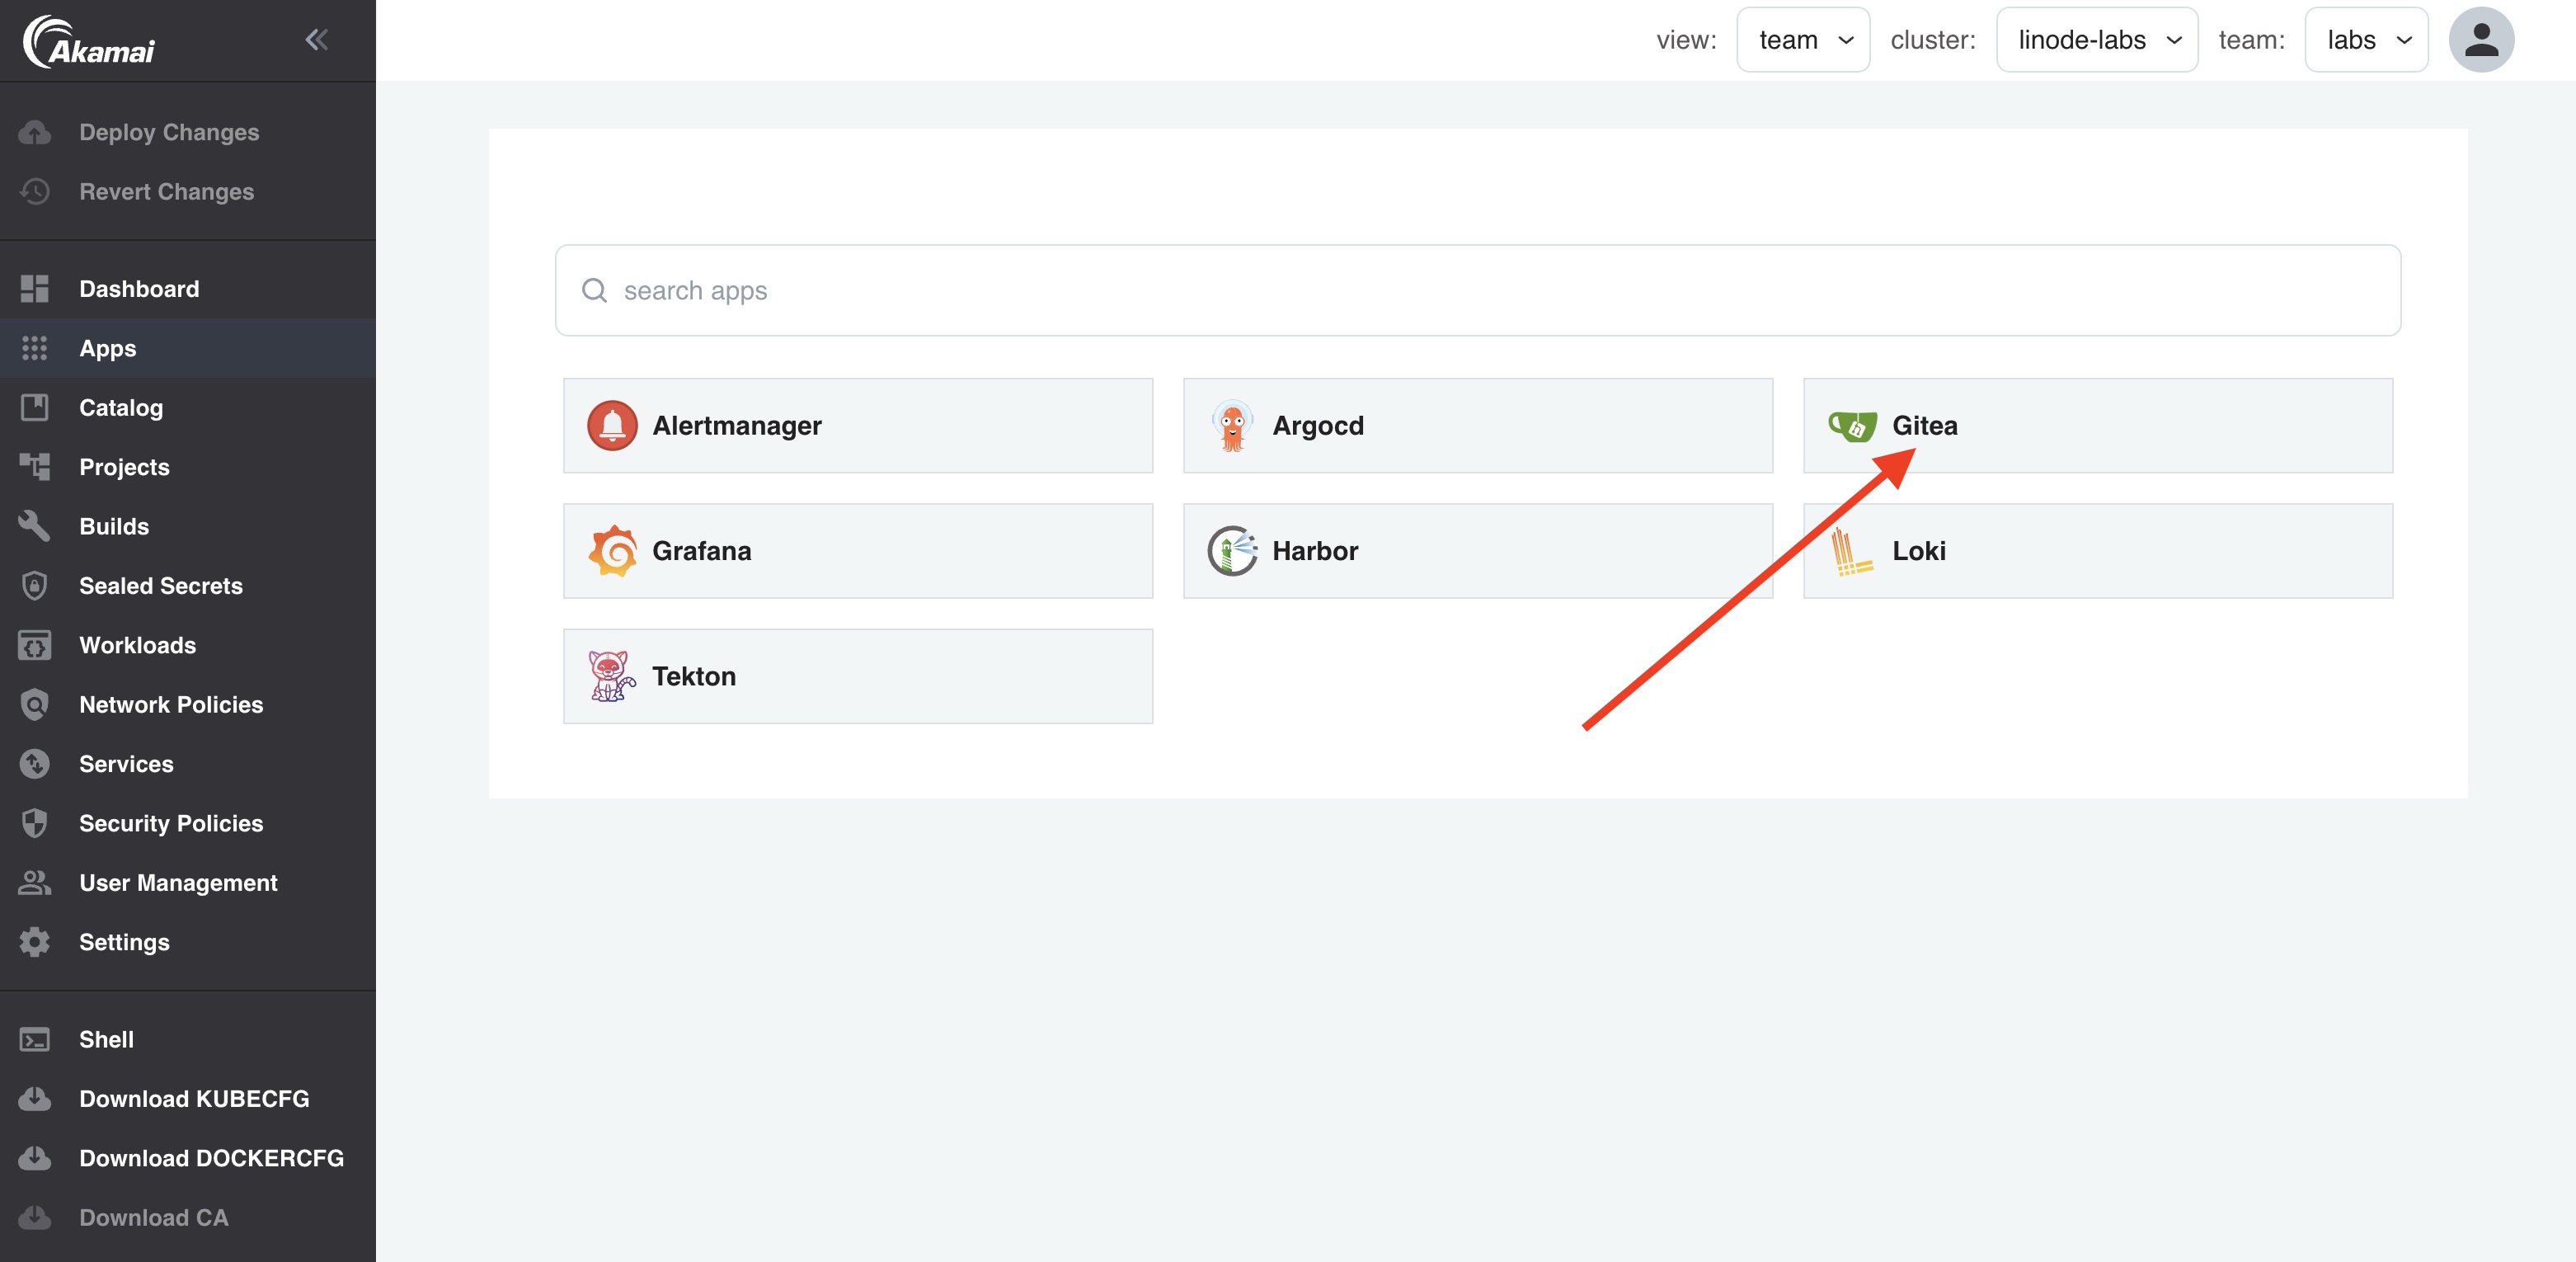
Task: Open the user account avatar menu
Action: coord(2481,40)
